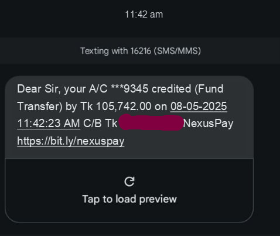Click the reload preview circular arrow icon
Screen dimensions: 280x236
pos(129,182)
